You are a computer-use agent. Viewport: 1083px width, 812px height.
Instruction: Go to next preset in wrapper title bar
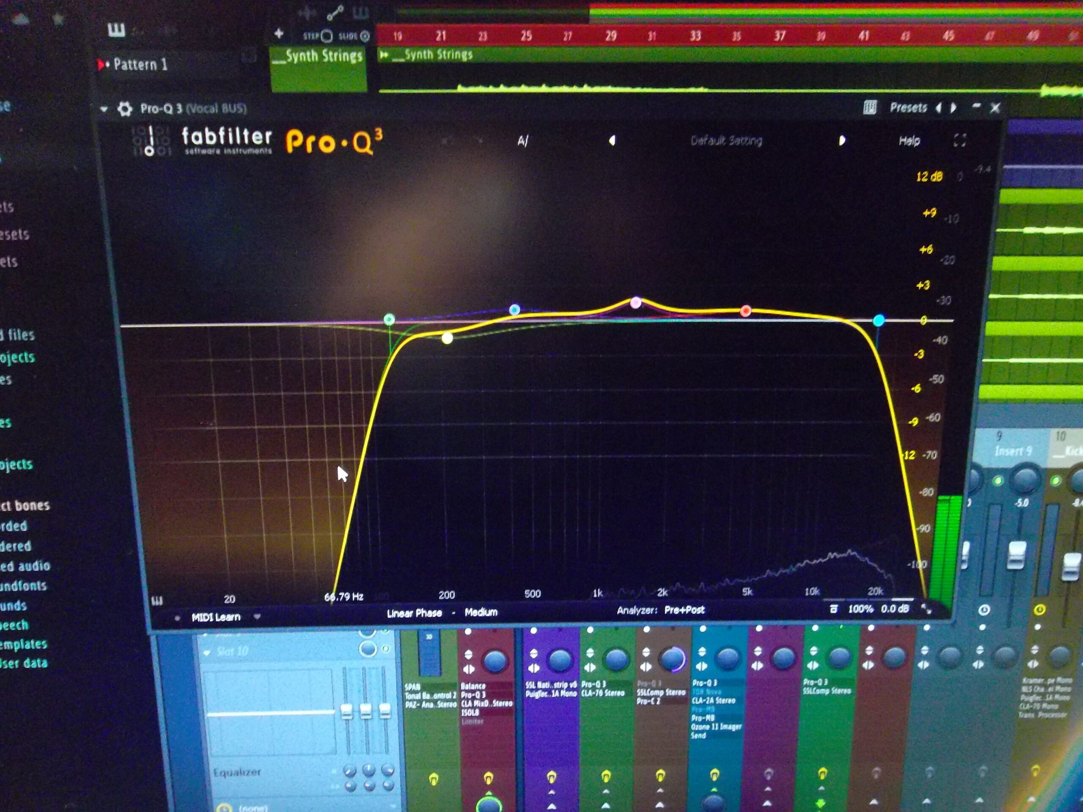[x=953, y=108]
